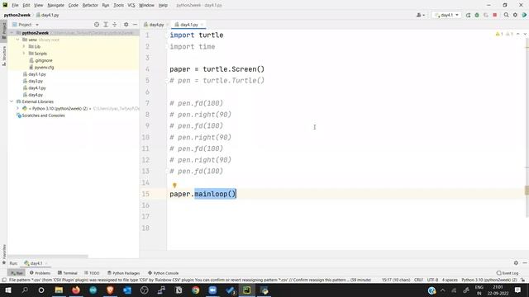Click the Rerun day4.1 icon in toolbar
Viewport: 529px width, 297px height.
point(468,15)
